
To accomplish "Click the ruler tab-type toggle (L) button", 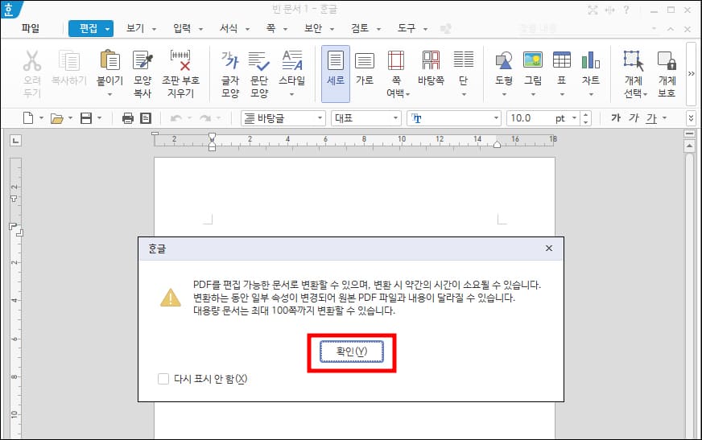I will [x=15, y=141].
